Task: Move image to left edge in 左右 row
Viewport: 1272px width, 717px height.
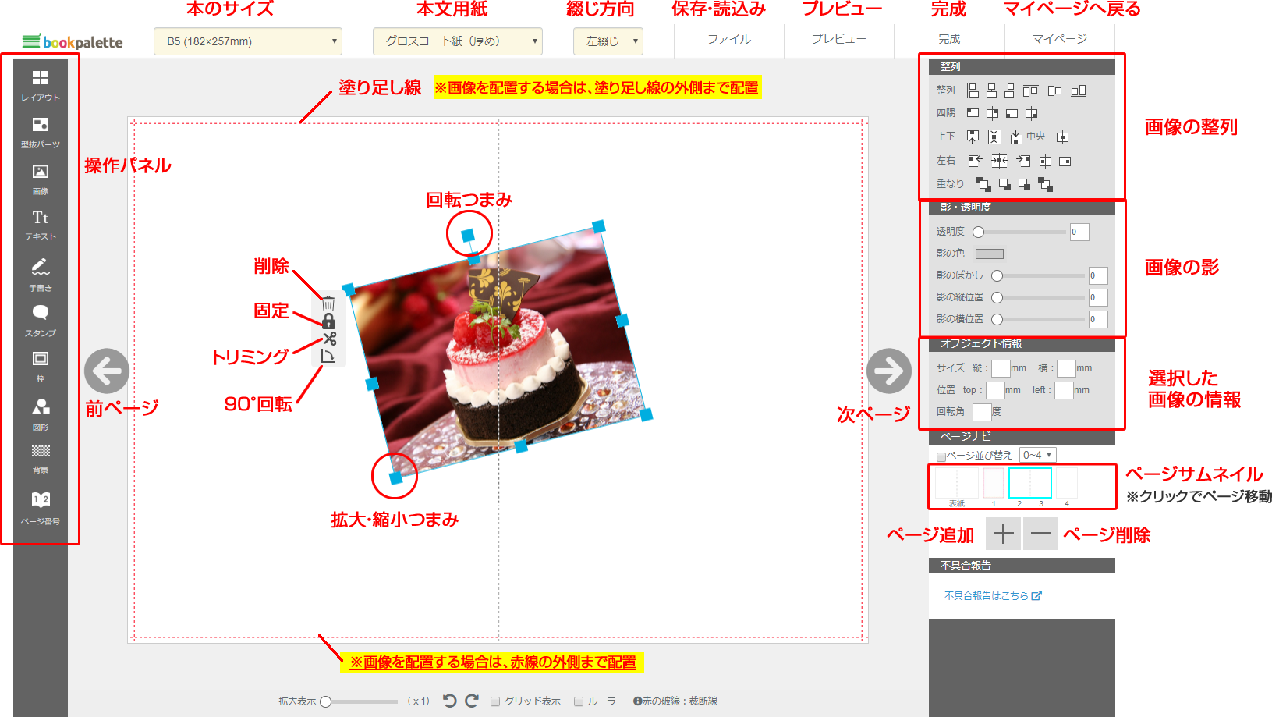Action: pos(975,161)
